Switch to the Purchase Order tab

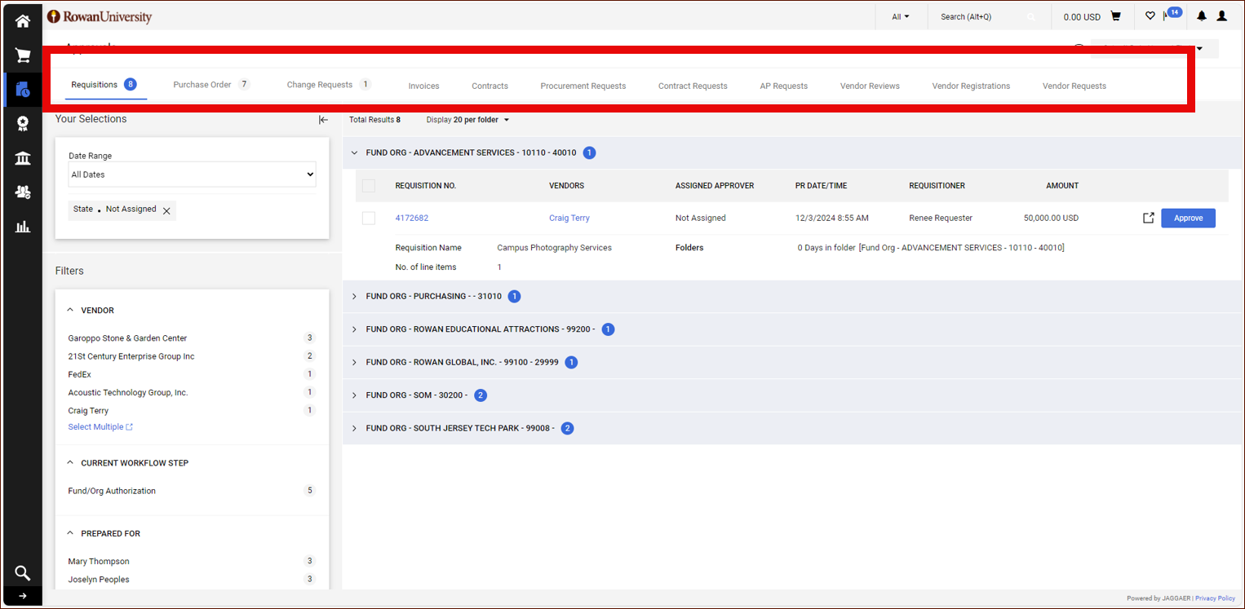click(x=202, y=85)
